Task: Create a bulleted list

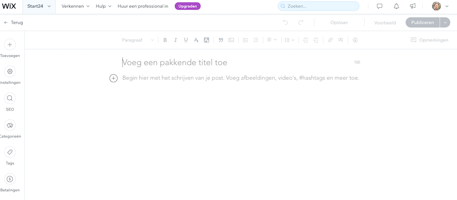Action: pos(256,40)
